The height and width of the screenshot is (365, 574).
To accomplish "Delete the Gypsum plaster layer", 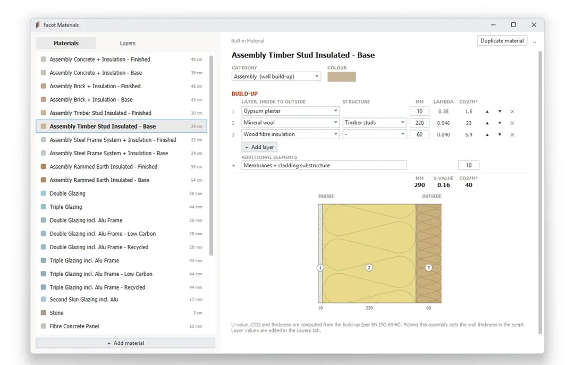I will [512, 111].
